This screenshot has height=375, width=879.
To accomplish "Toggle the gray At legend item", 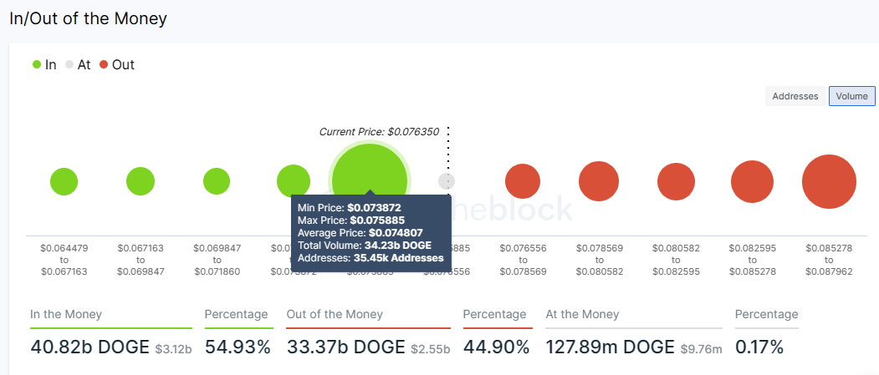I will (x=77, y=64).
